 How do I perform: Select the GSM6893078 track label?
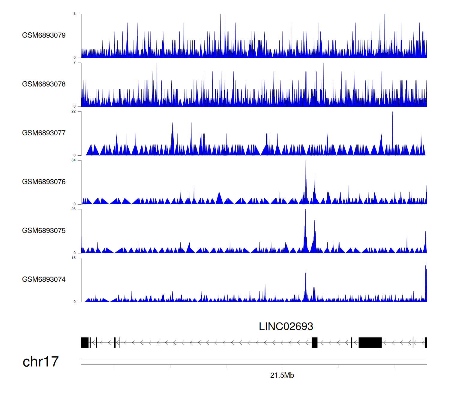[x=44, y=84]
